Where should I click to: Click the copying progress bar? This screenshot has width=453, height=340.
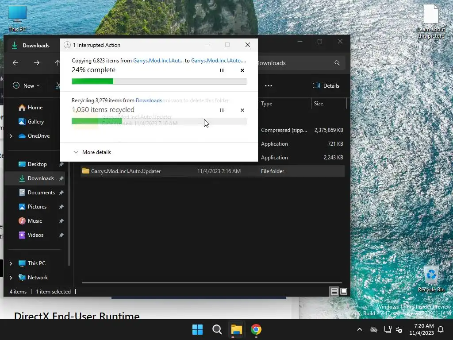tap(159, 81)
